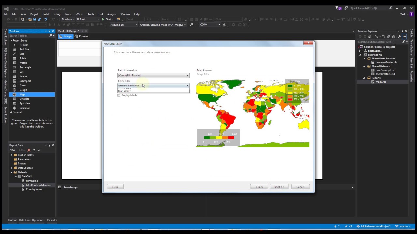Pick the Subreport item icon
The height and width of the screenshot is (234, 417).
coord(14,81)
